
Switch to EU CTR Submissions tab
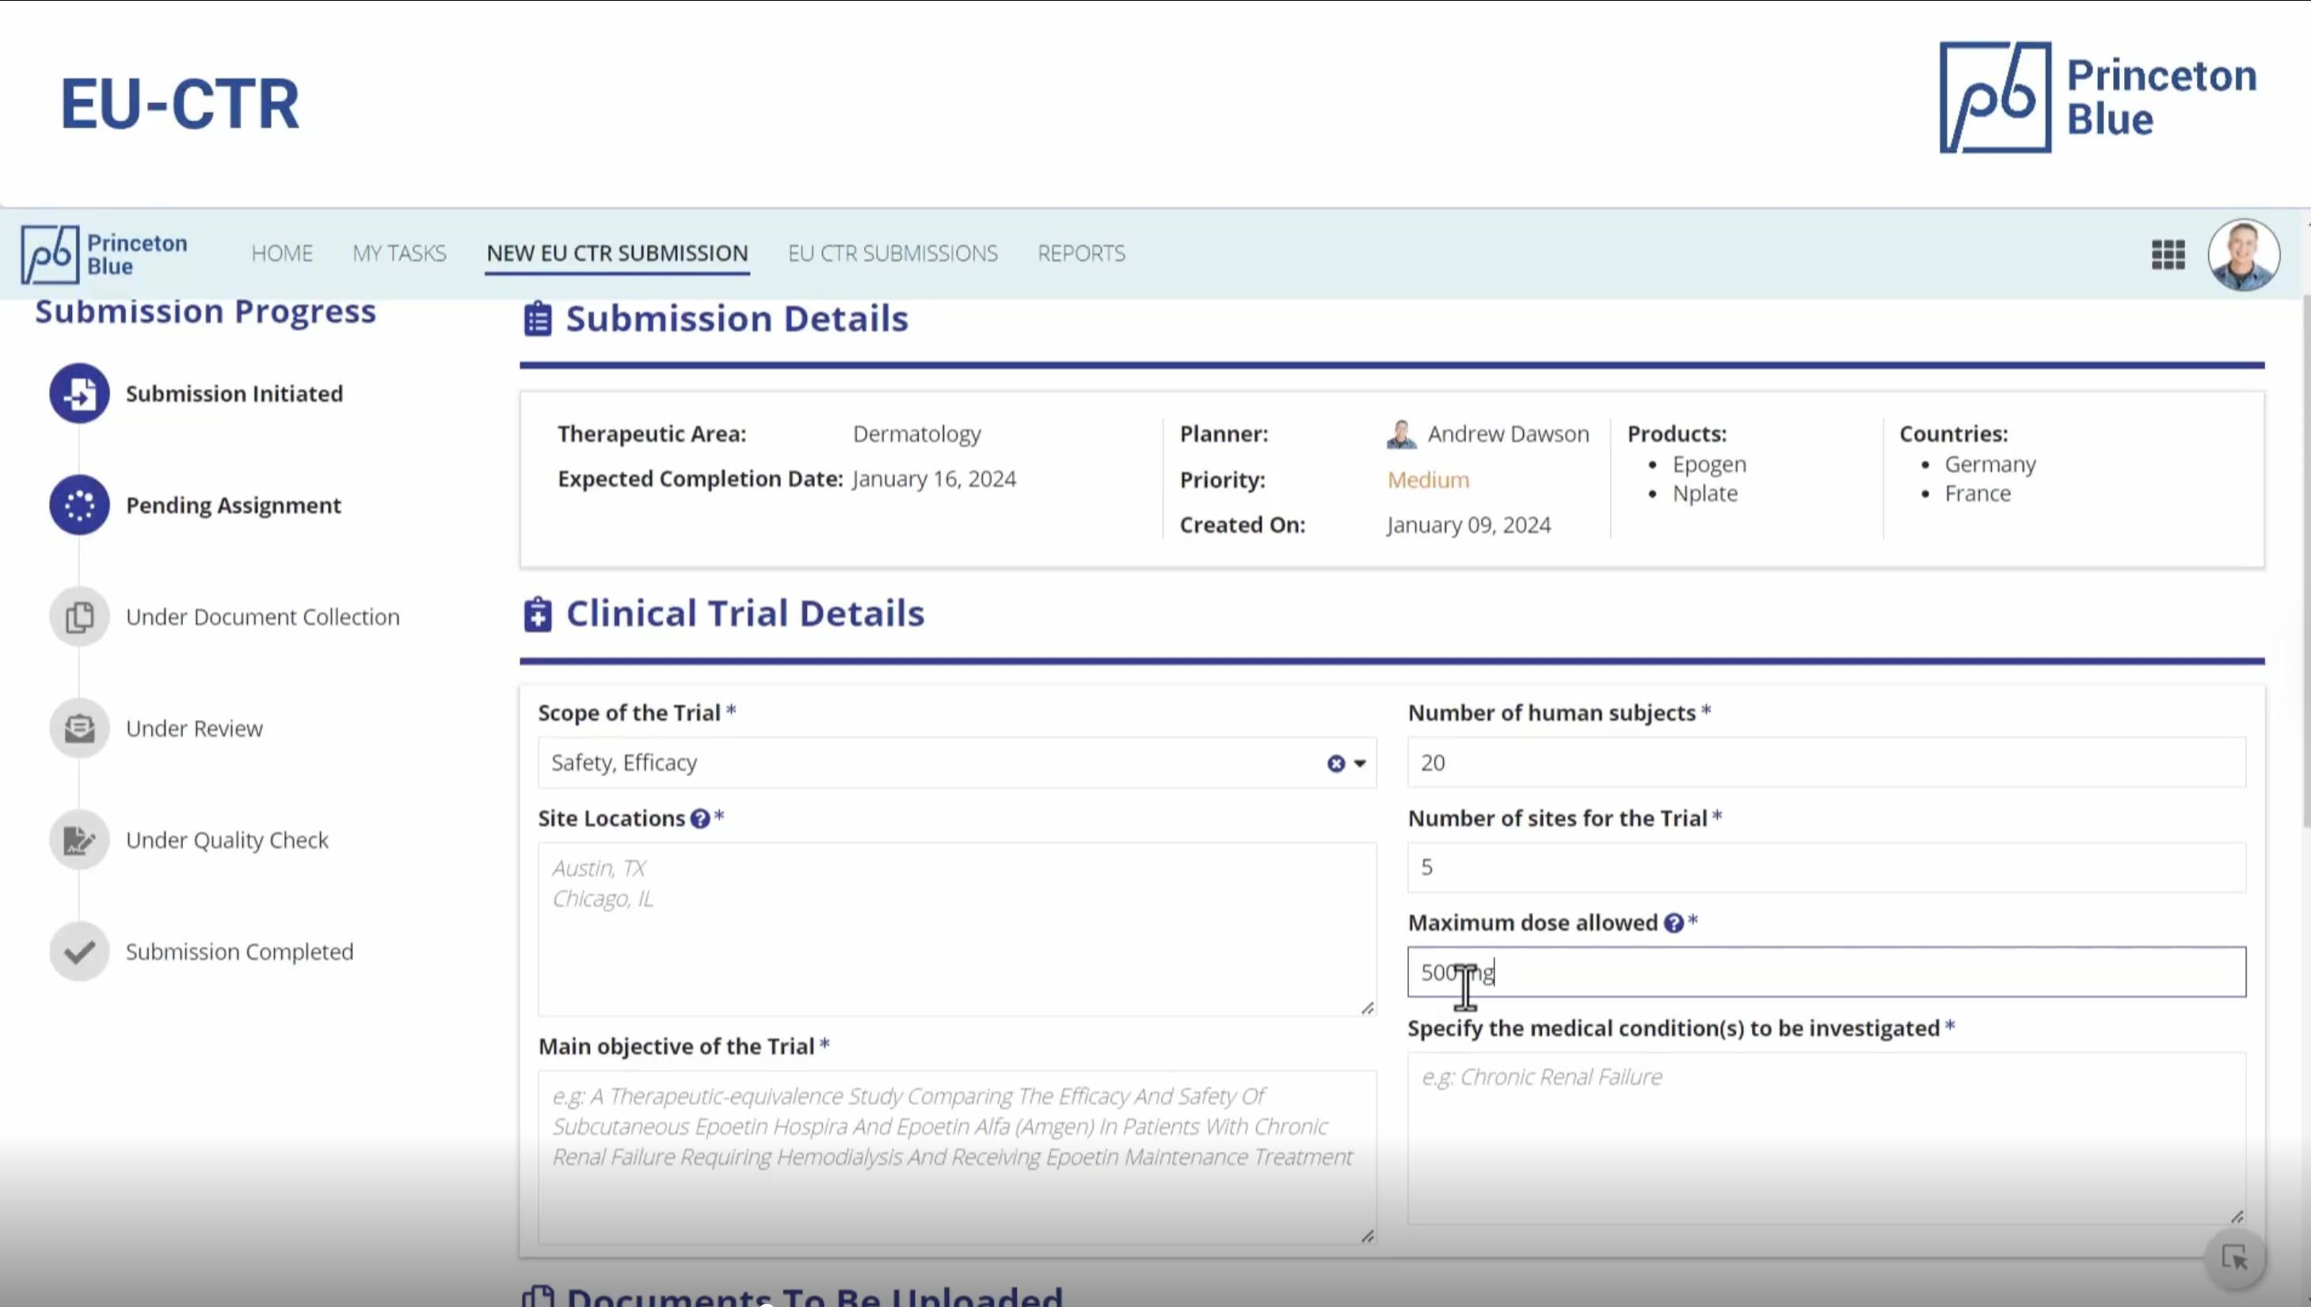tap(892, 253)
